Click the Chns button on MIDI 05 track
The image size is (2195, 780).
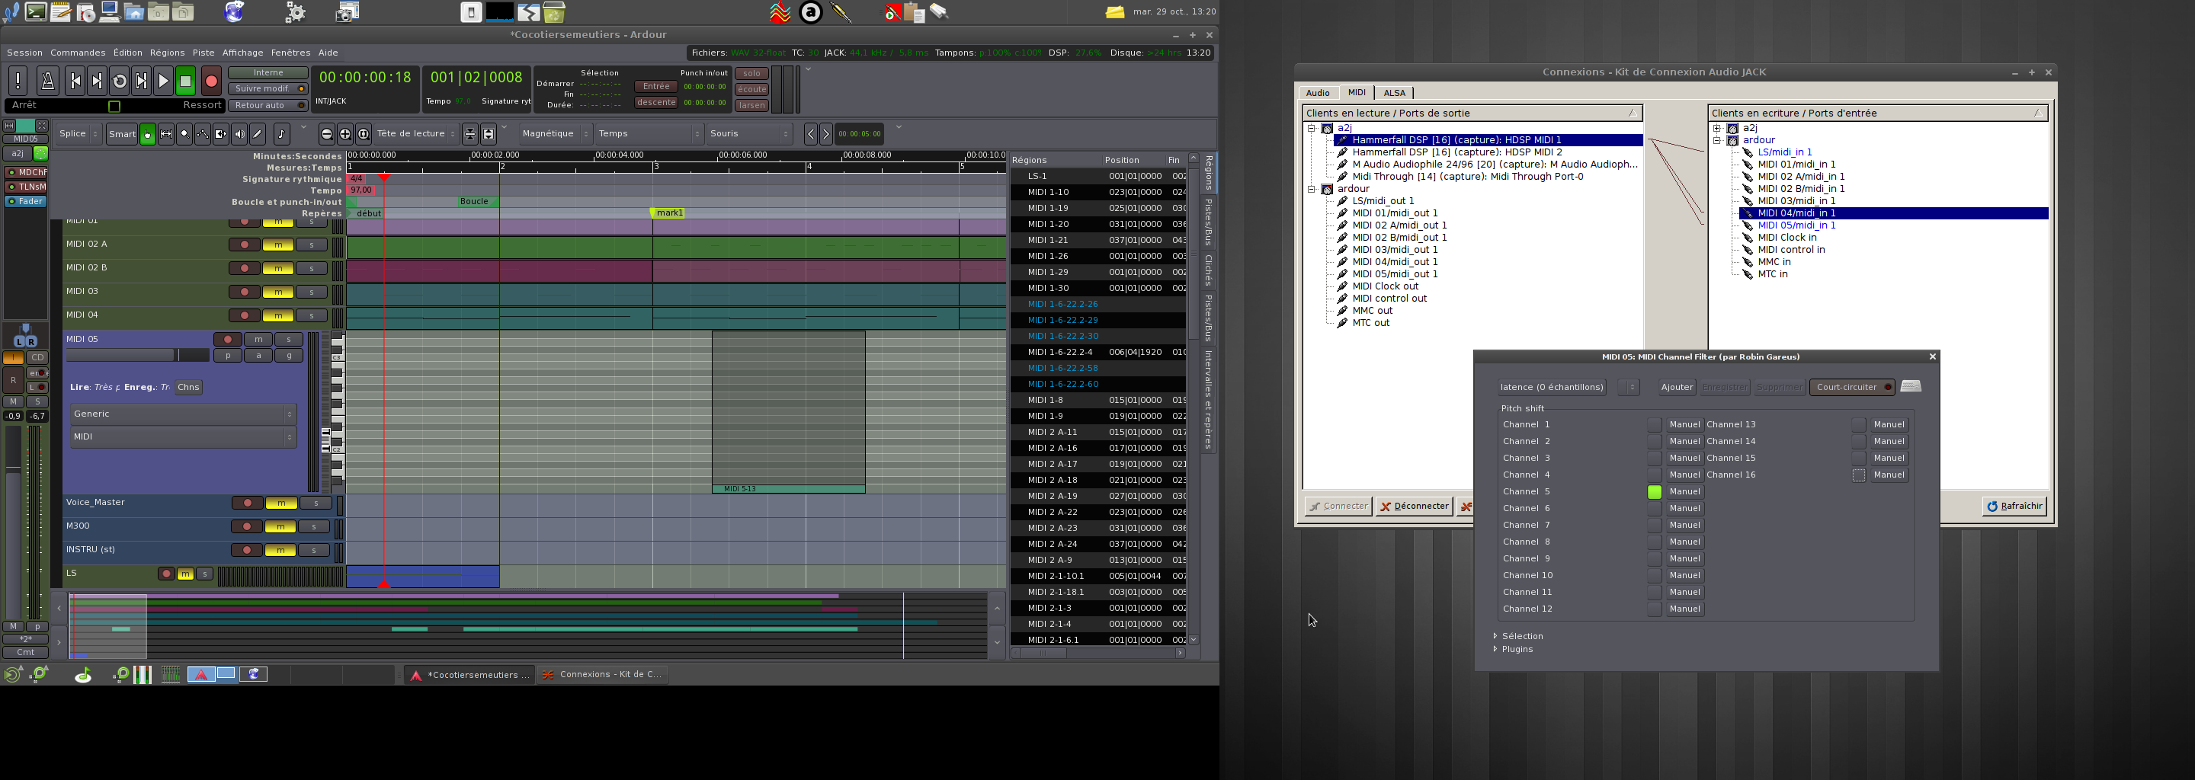(188, 388)
